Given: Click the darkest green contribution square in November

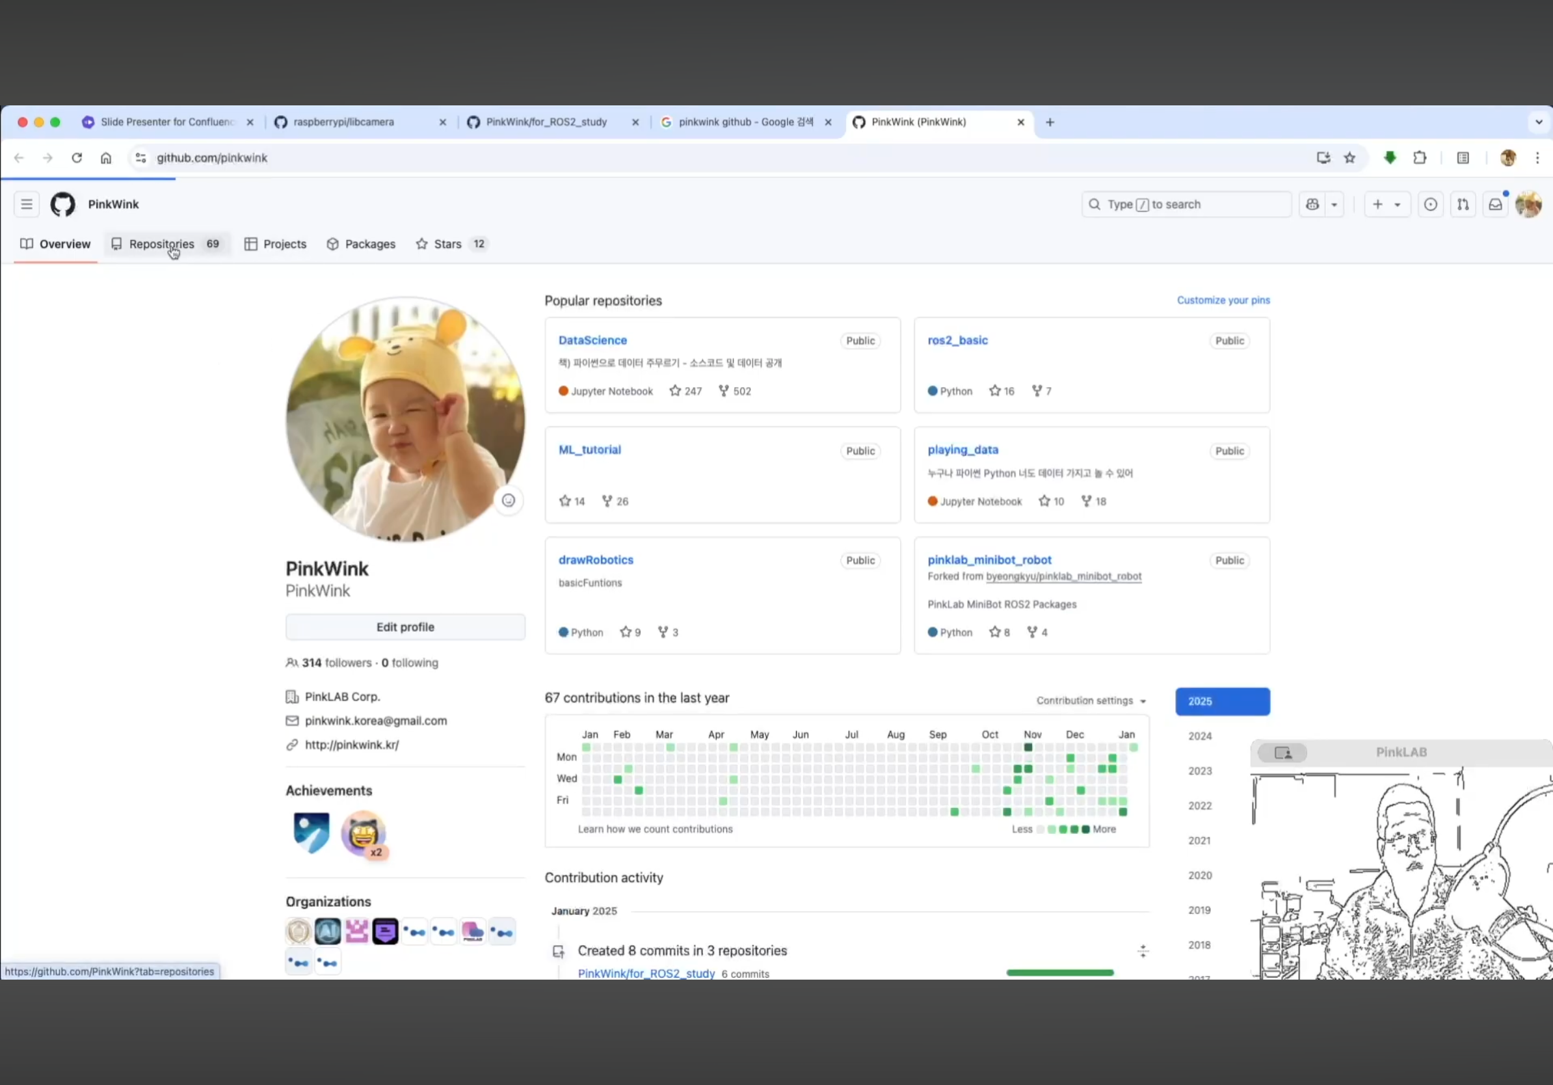Looking at the screenshot, I should [1028, 747].
